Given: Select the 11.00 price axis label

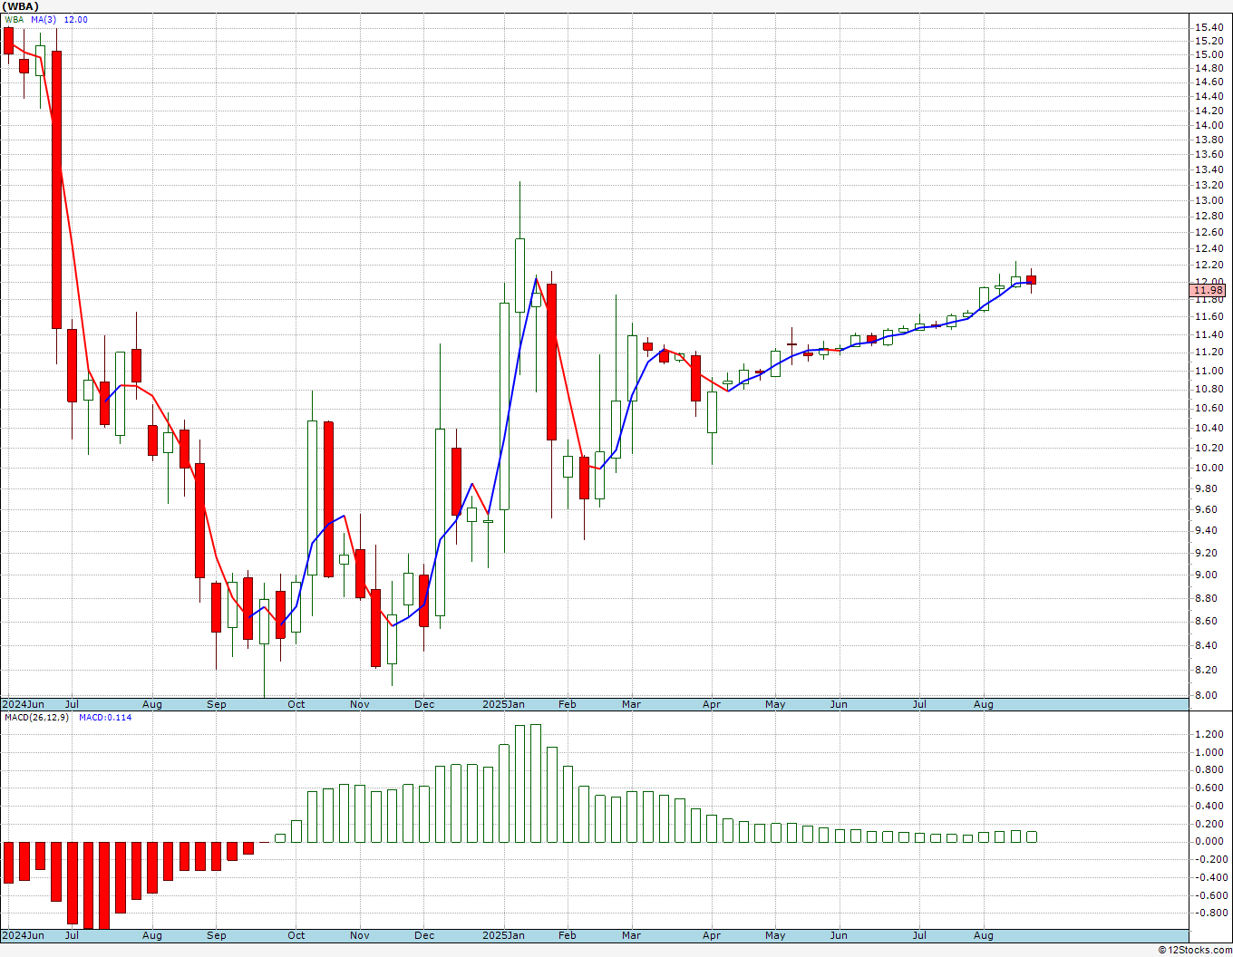Looking at the screenshot, I should click(x=1209, y=371).
